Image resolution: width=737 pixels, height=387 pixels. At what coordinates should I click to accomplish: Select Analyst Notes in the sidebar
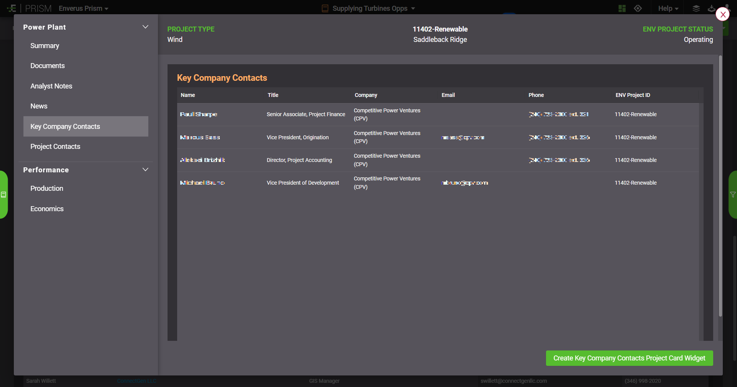(51, 86)
